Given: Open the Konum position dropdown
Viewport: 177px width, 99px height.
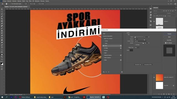Looking at the screenshot, I should [x=136, y=39].
